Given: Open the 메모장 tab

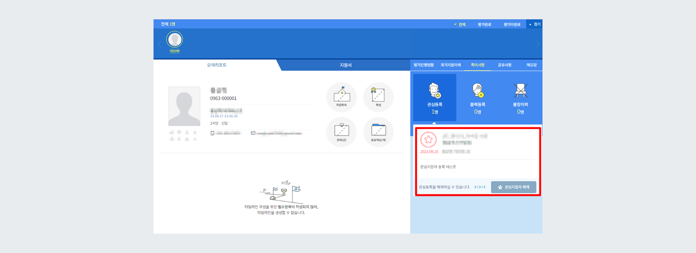Looking at the screenshot, I should 531,65.
